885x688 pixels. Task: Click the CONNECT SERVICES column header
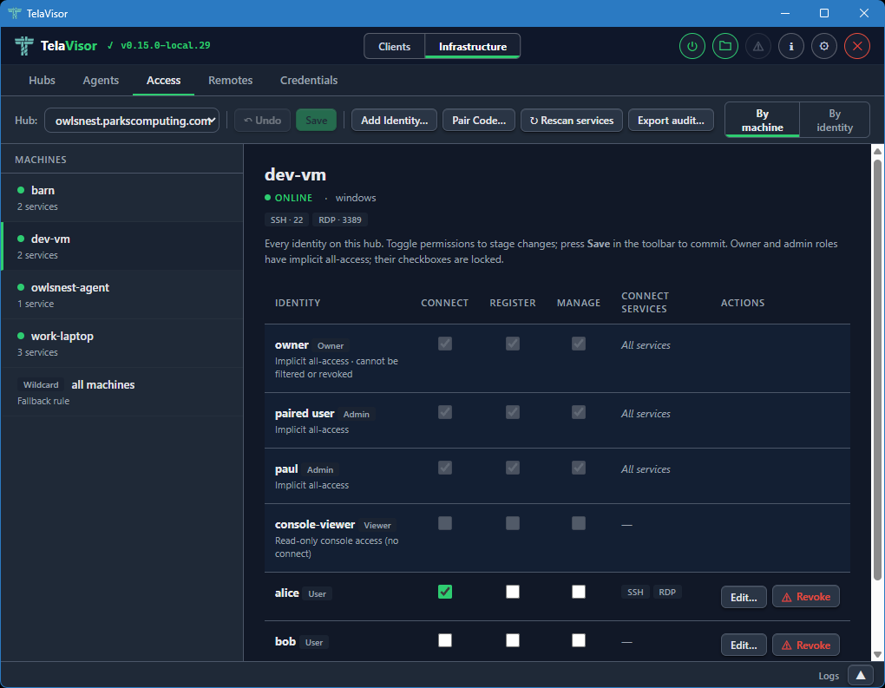pos(646,303)
